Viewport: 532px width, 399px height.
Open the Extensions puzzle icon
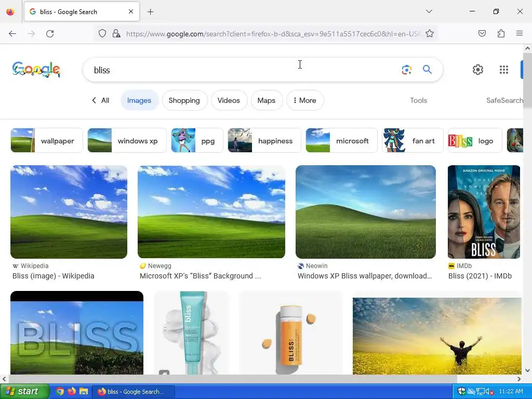tap(501, 33)
